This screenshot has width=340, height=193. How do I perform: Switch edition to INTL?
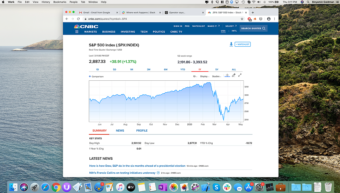click(234, 31)
